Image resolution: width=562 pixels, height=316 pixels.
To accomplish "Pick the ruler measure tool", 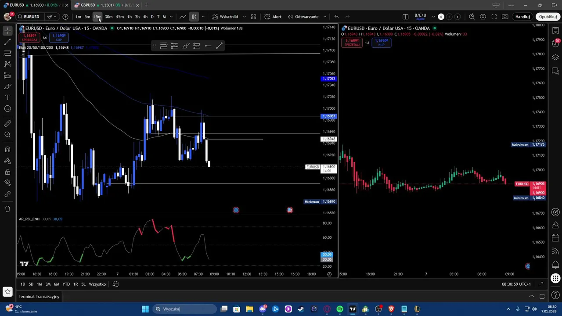I will pos(7,124).
